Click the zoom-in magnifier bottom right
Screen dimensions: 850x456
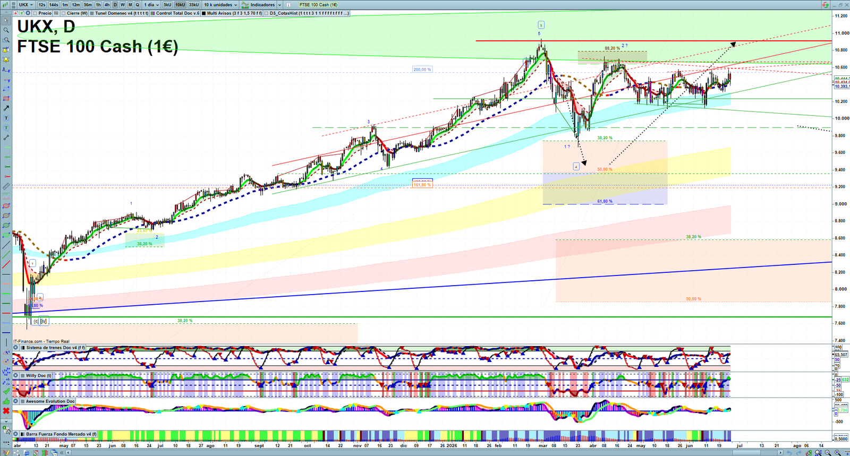(x=837, y=452)
